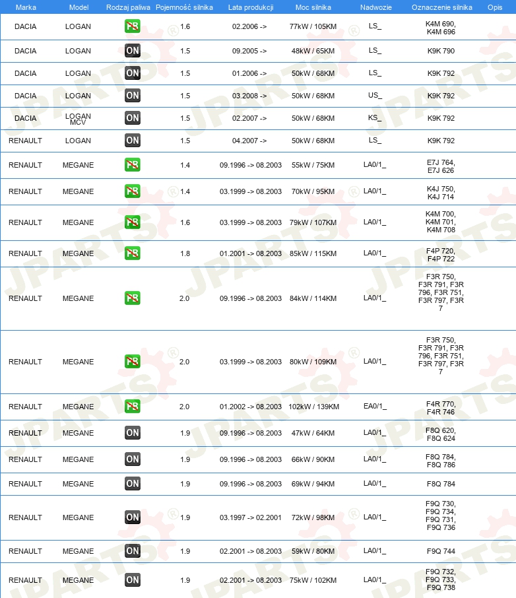
Task: Select the F4P 720, F4P 722 engine cell
Action: (x=441, y=255)
